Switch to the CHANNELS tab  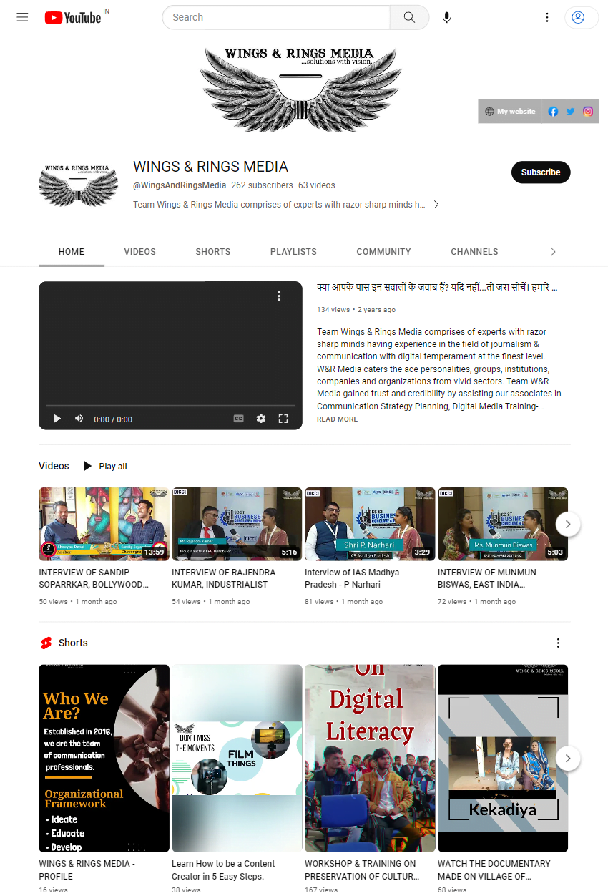tap(474, 252)
